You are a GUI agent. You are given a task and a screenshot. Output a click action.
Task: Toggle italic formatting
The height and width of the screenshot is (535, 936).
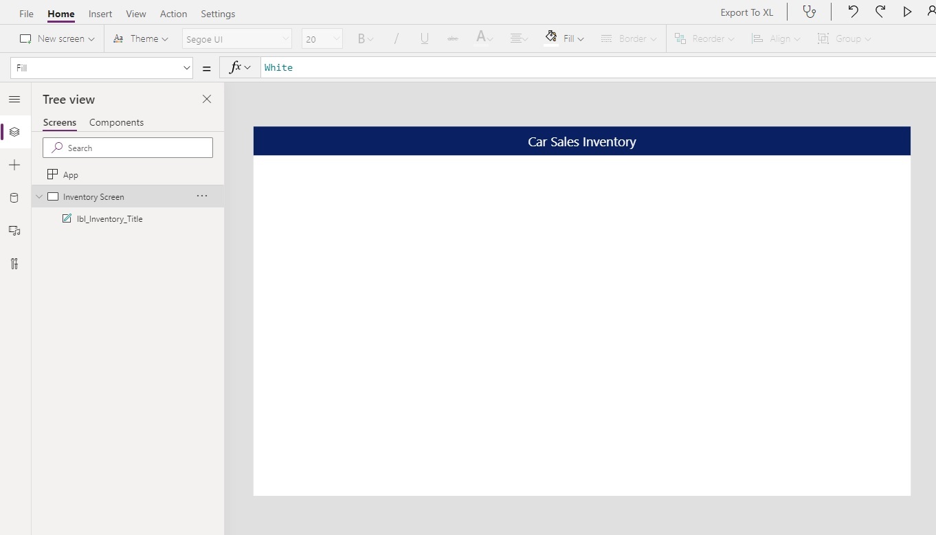click(396, 38)
